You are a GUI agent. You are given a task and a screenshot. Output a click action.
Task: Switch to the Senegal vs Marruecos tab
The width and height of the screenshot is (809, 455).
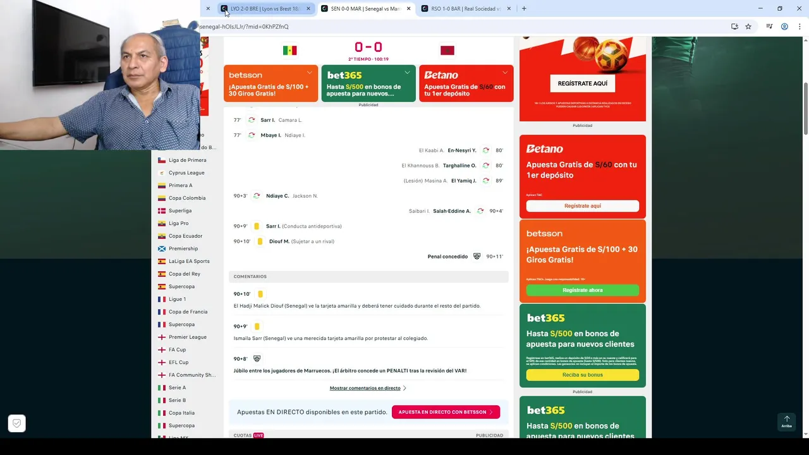tap(365, 9)
